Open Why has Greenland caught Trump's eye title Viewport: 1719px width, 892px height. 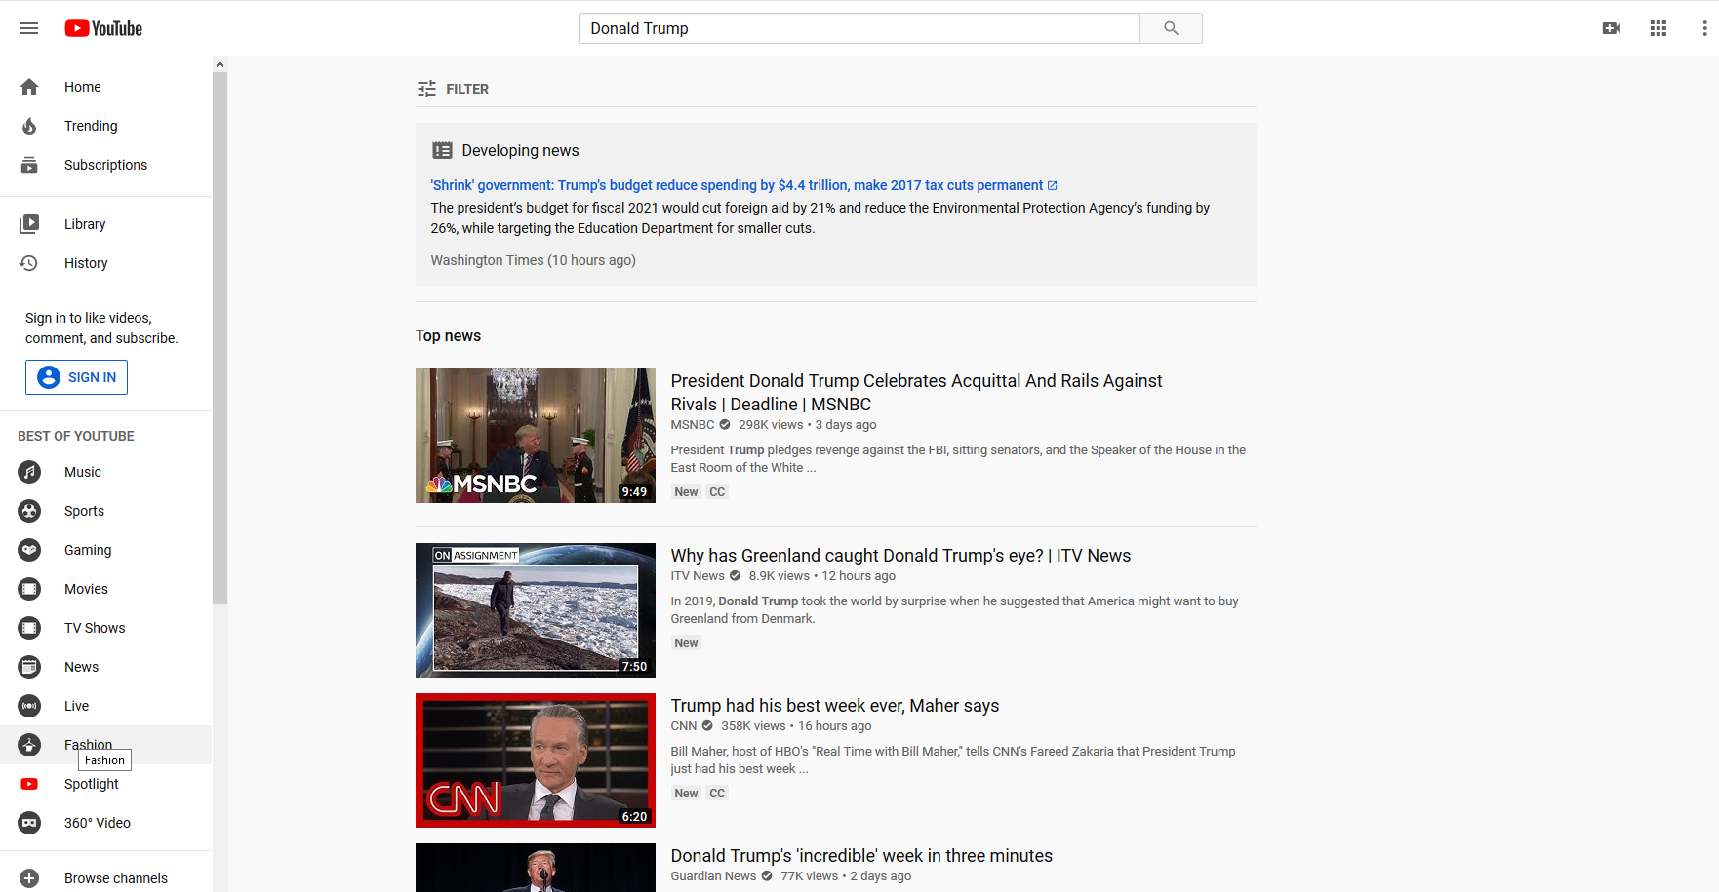click(x=900, y=555)
